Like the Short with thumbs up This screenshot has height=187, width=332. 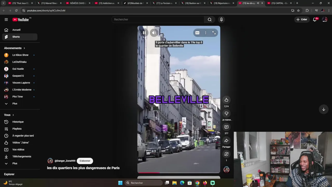point(226,100)
